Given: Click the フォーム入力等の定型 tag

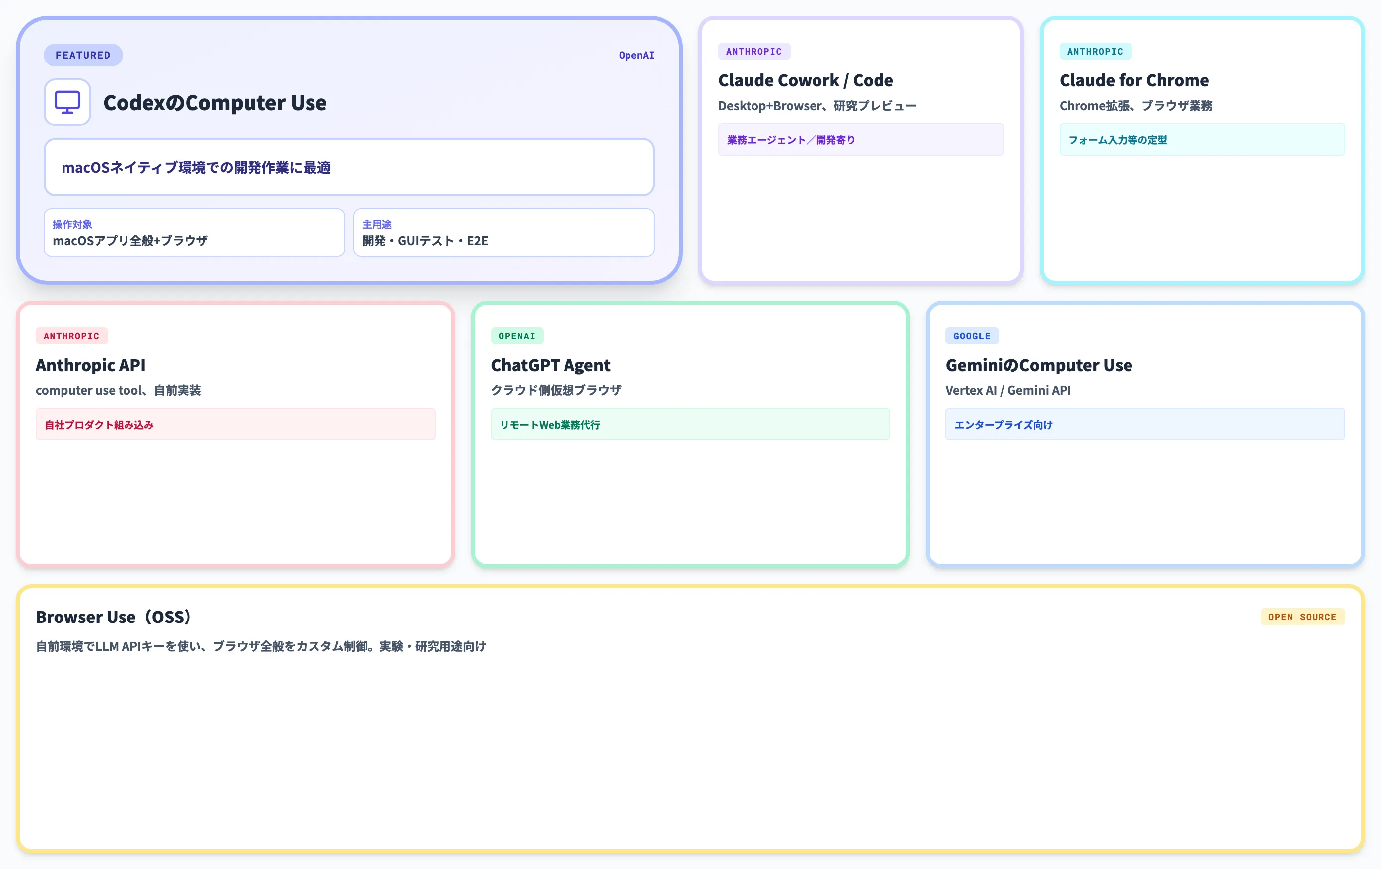Looking at the screenshot, I should click(x=1202, y=139).
